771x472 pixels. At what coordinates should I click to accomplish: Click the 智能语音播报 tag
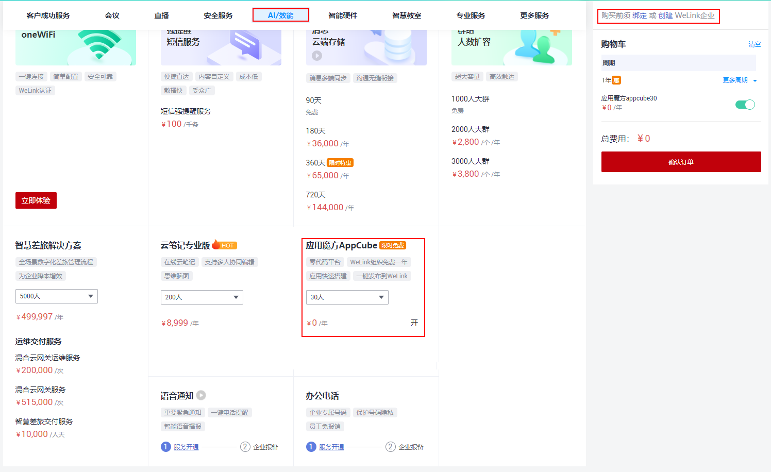pos(183,427)
